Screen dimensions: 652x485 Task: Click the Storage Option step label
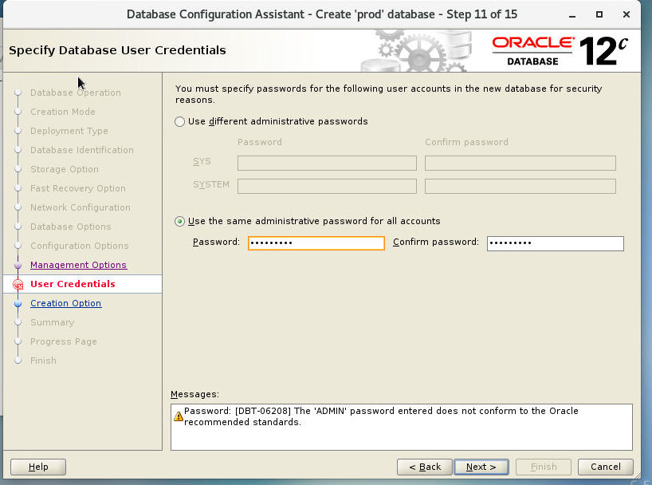[x=65, y=169]
